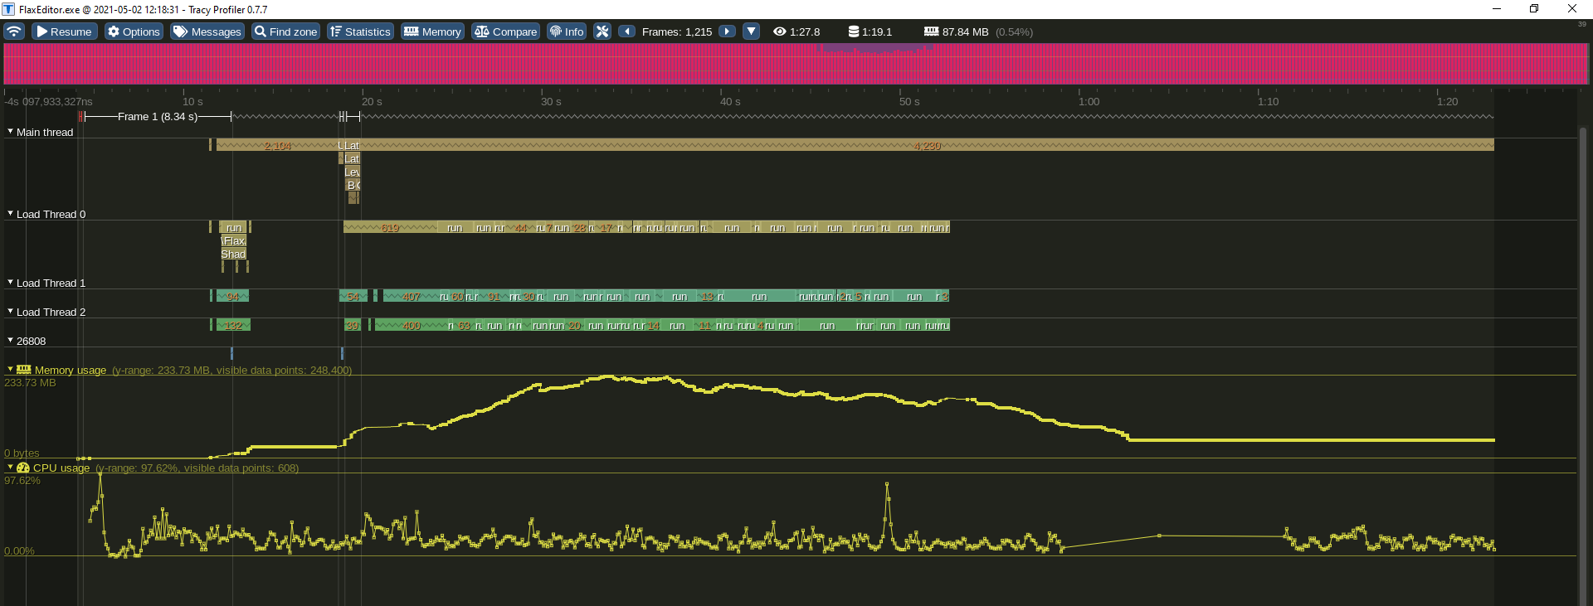Viewport: 1593px width, 606px height.
Task: Click the CPU usage spike near 50 s
Action: 887,485
